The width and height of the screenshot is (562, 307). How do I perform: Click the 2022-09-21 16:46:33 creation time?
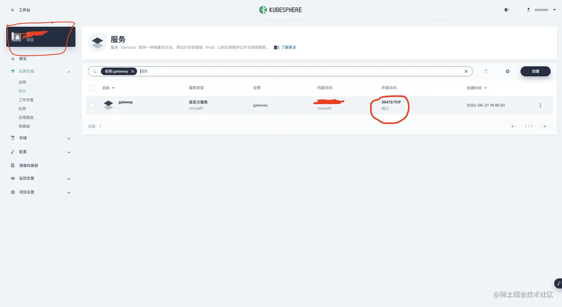coord(485,106)
